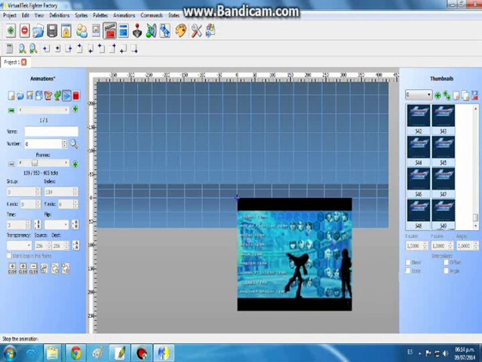Click the Time field spinner arrows

pos(28,225)
